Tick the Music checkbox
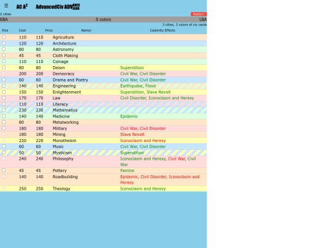Screen dimensions: 331x248 click(x=4, y=146)
